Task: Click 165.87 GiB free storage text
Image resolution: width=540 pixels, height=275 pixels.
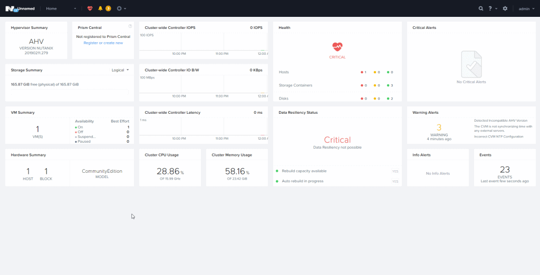Action: 45,84
